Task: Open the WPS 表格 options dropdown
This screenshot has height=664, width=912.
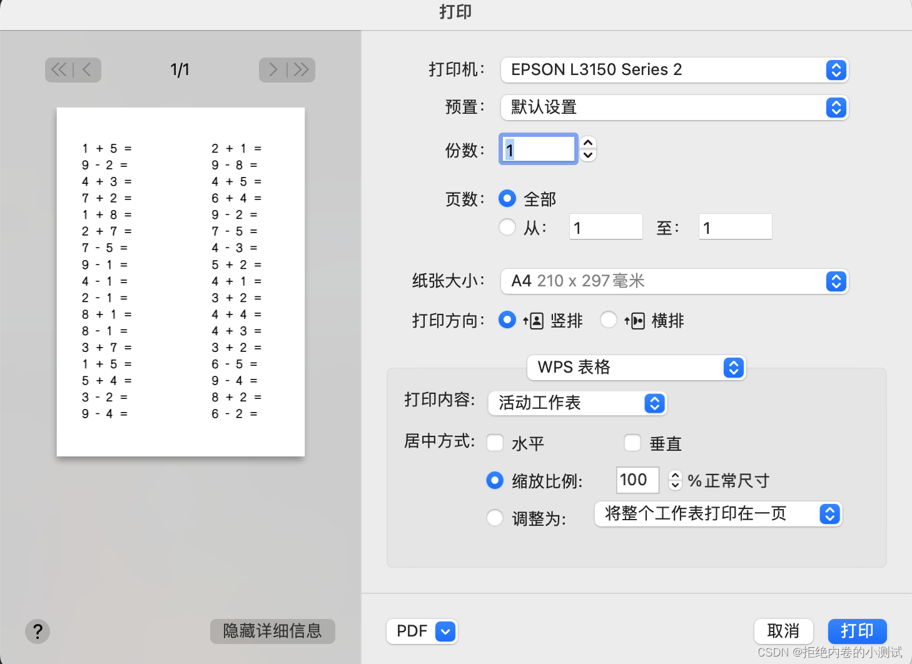Action: (637, 367)
